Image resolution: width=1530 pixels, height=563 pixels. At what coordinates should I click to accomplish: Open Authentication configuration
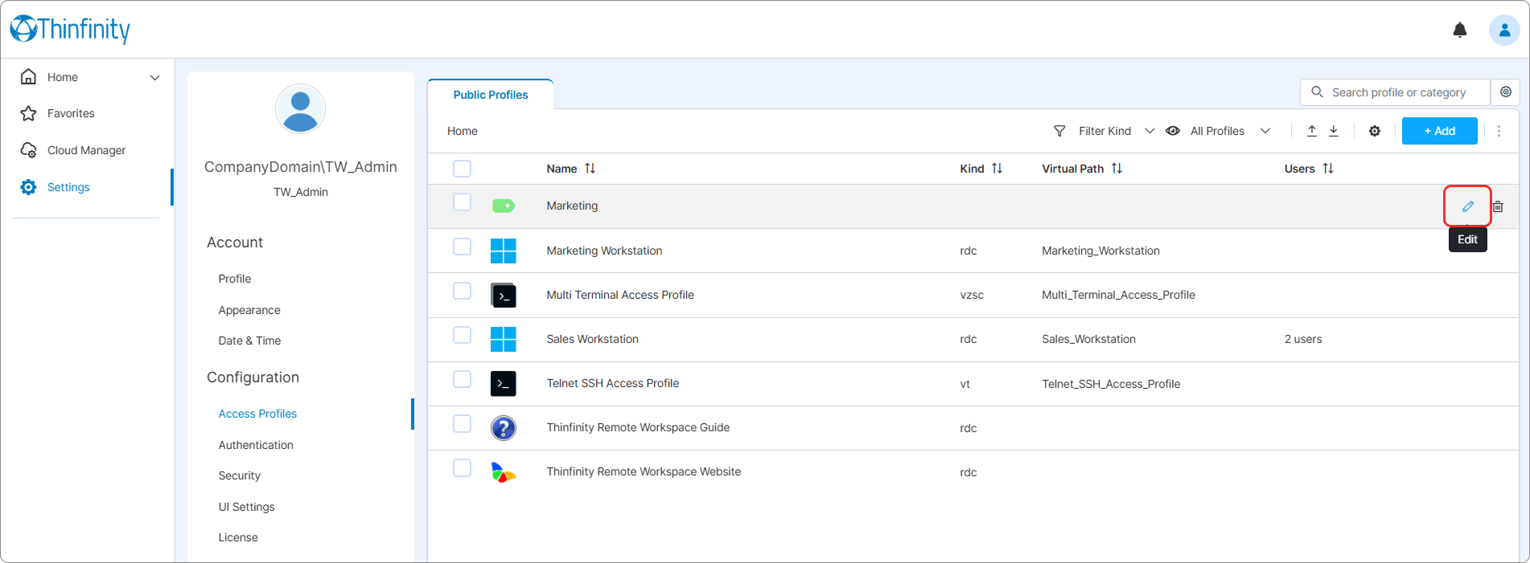(x=256, y=445)
